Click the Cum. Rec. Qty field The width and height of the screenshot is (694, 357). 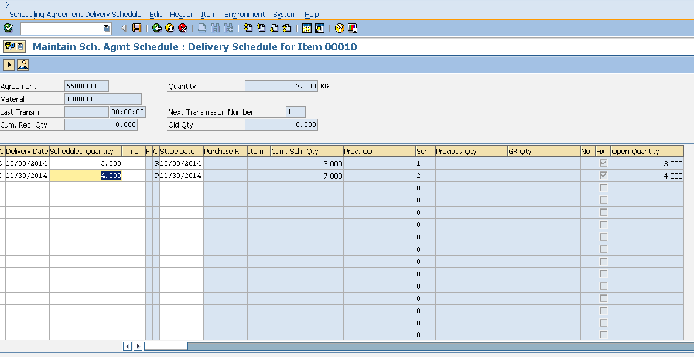tap(101, 125)
